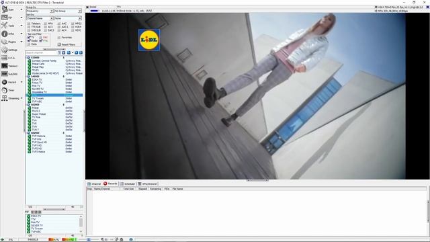
Task: Click the first blue arrow icon beside channel search
Action: pyautogui.click(x=64, y=52)
